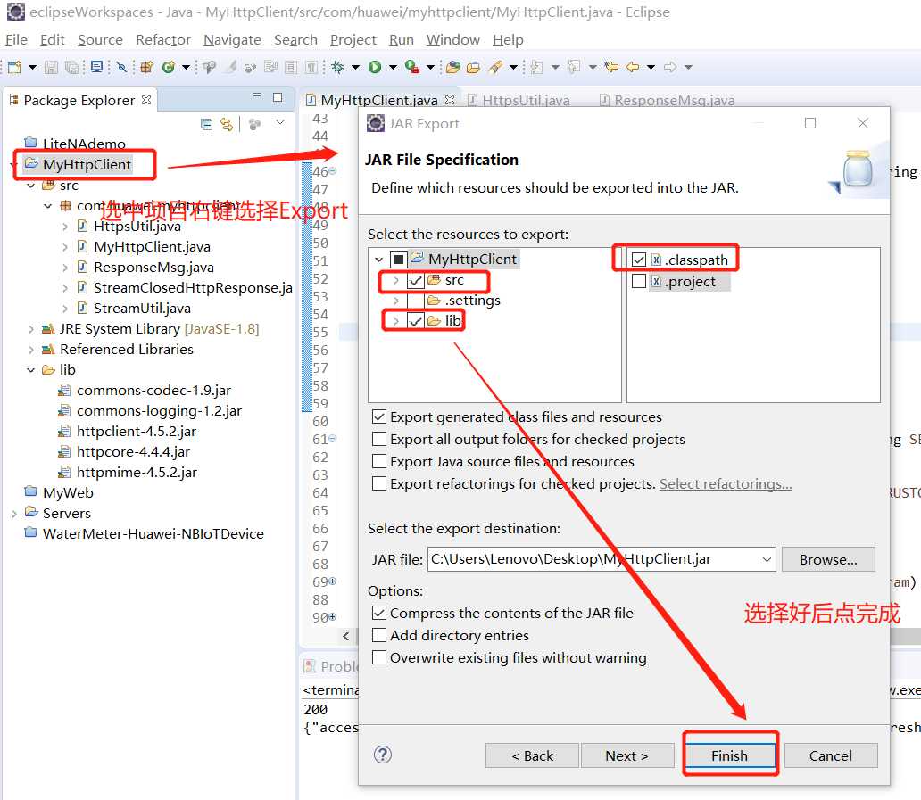Uncheck the .classpath checkbox
The width and height of the screenshot is (921, 800).
click(638, 260)
